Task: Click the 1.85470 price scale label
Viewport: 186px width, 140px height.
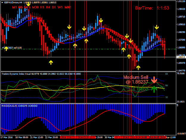Action: (181, 63)
